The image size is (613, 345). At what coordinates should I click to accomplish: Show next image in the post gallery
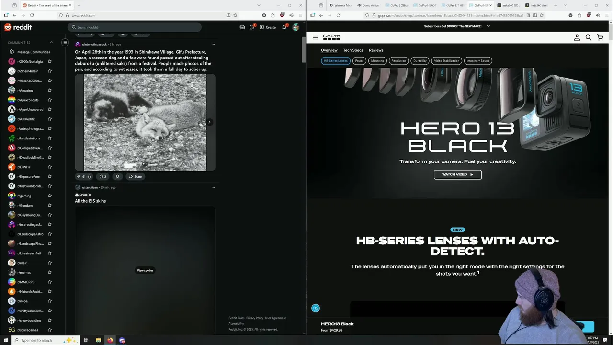pos(209,122)
